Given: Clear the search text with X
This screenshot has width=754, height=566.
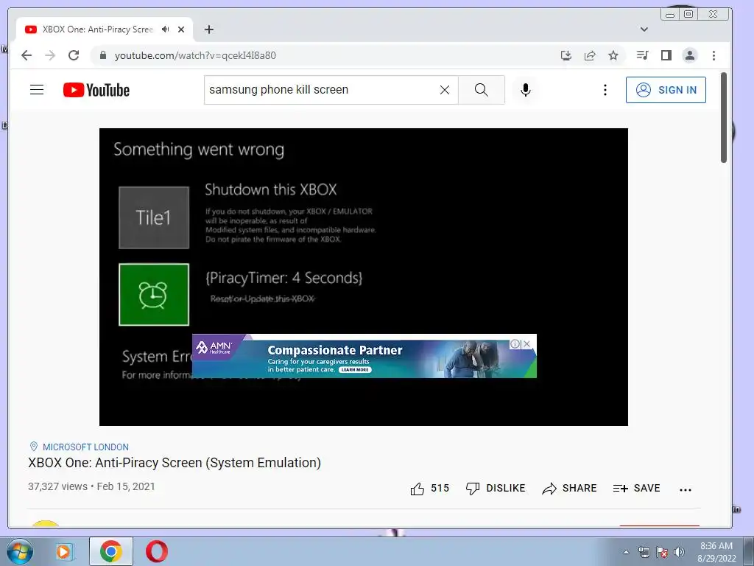Looking at the screenshot, I should [445, 89].
